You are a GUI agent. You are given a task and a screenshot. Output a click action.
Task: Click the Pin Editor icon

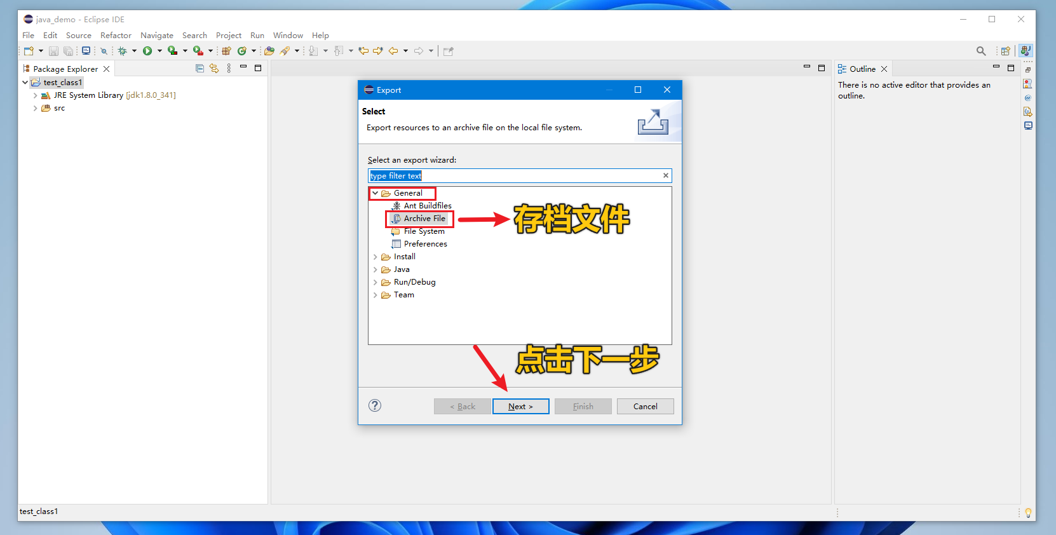449,51
